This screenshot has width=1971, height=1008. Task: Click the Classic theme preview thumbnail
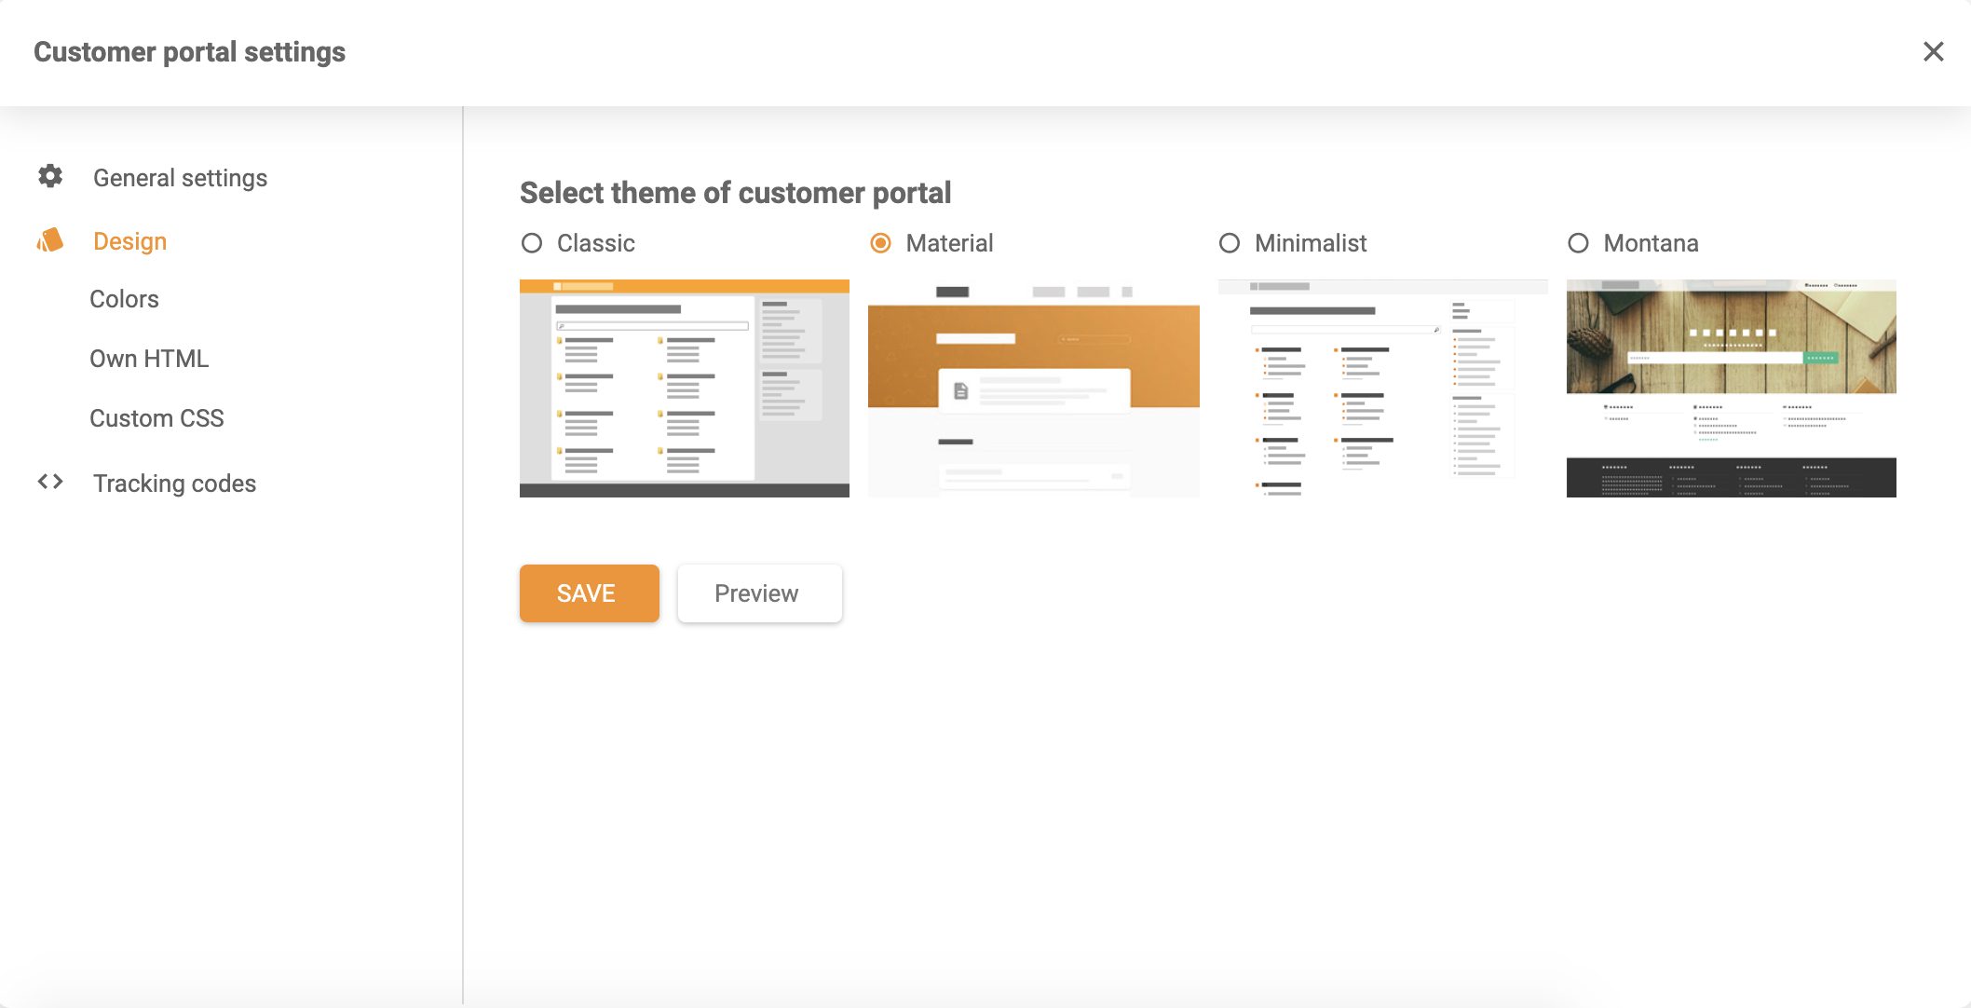click(684, 387)
